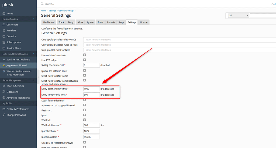Viewport: 276px width, 148px height.
Task: Switch to the Dashboard tab
Action: pyautogui.click(x=49, y=22)
